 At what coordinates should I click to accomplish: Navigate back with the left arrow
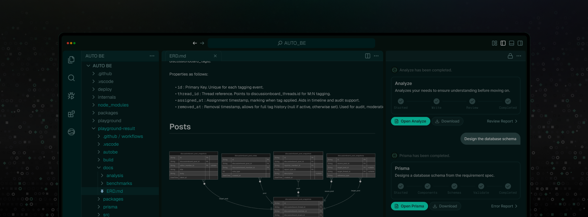point(195,43)
